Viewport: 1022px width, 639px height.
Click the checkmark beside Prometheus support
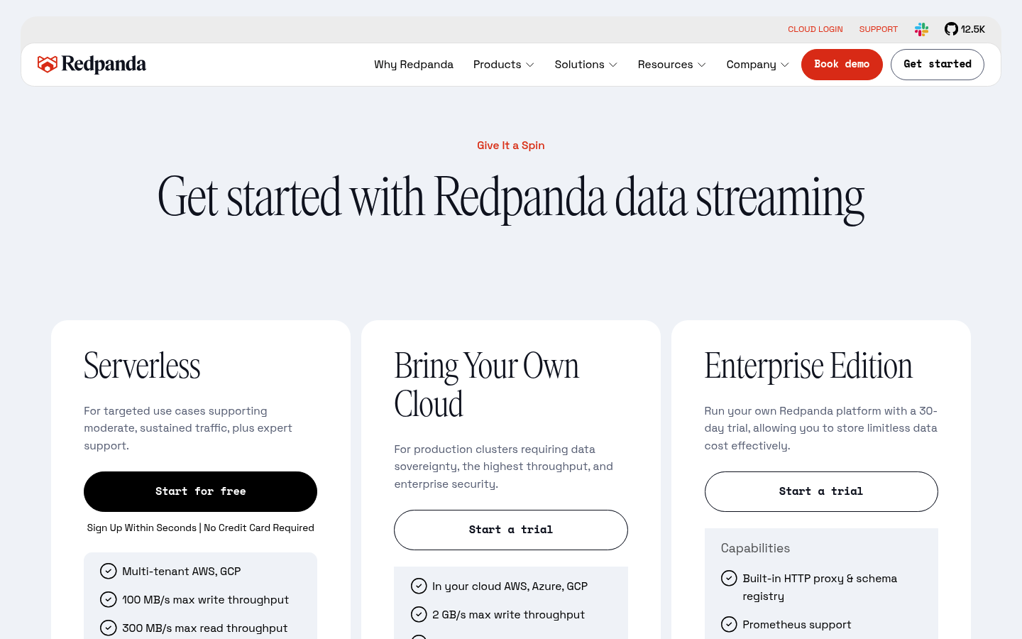tap(729, 624)
